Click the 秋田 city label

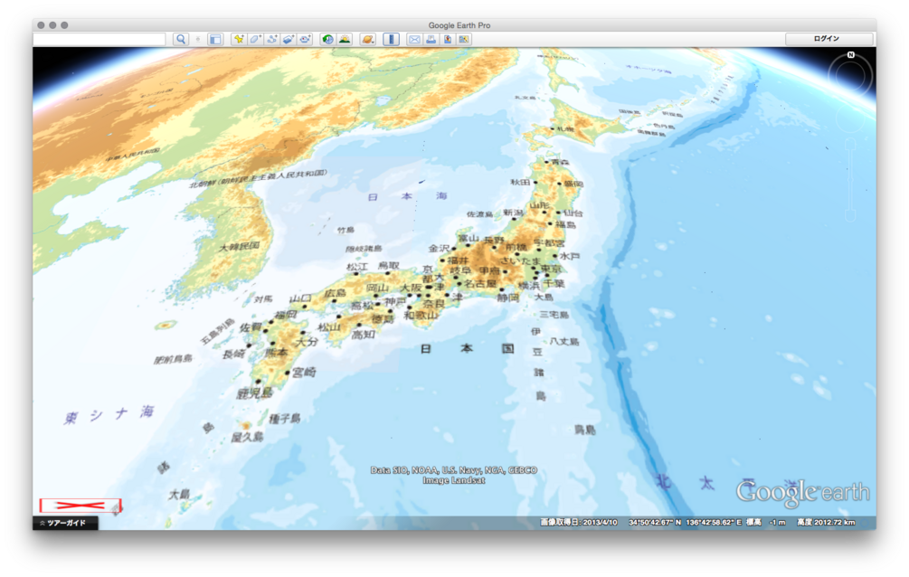click(x=520, y=182)
